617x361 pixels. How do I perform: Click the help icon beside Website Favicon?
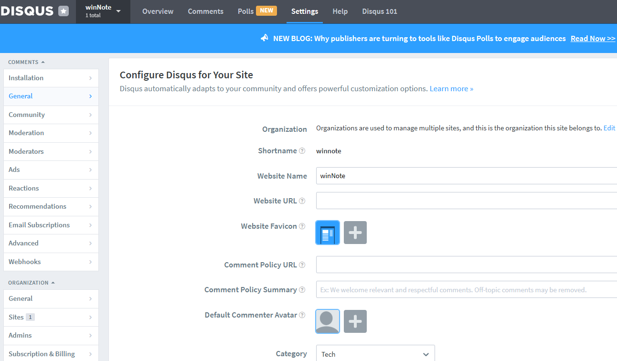(302, 226)
